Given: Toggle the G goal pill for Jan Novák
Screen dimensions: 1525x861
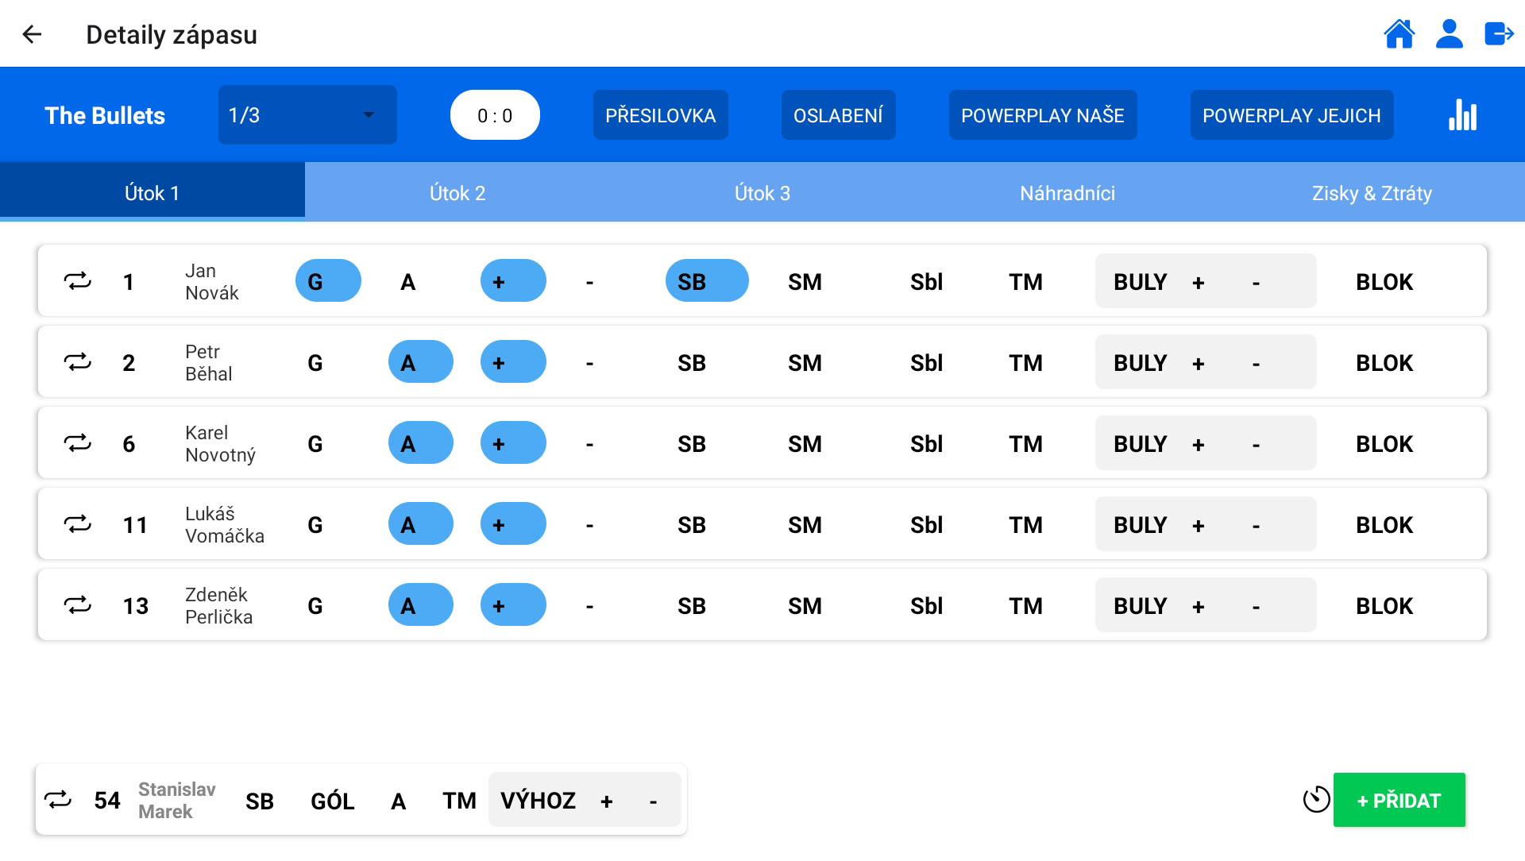Looking at the screenshot, I should pos(328,281).
